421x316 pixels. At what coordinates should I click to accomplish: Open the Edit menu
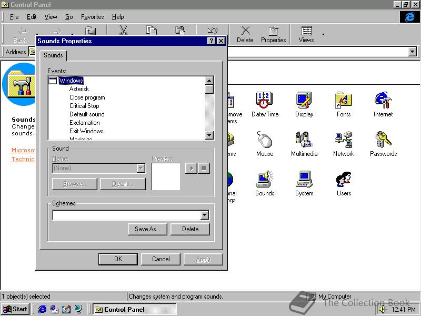pyautogui.click(x=32, y=17)
